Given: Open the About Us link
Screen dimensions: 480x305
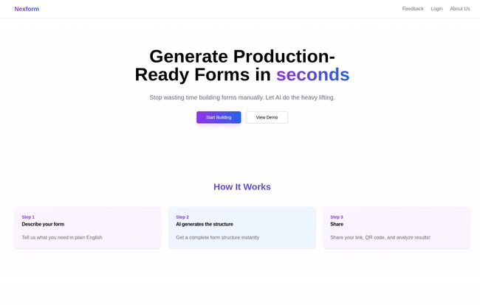Looking at the screenshot, I should click(460, 9).
